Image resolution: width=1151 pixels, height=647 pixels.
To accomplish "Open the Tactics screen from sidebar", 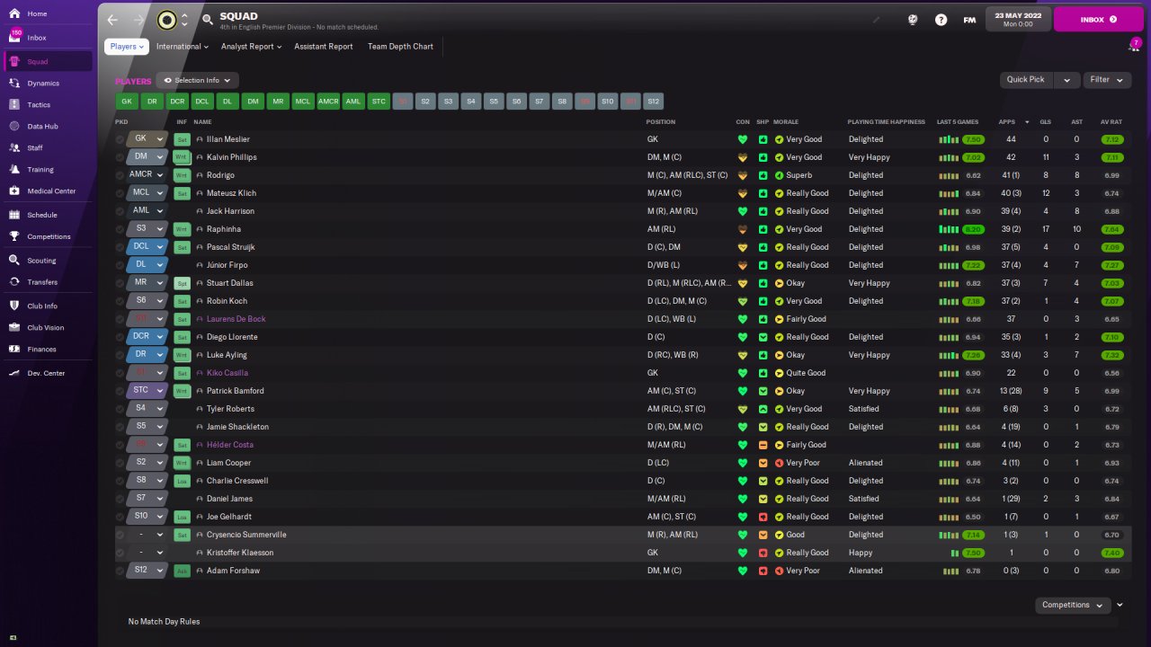I will point(39,105).
